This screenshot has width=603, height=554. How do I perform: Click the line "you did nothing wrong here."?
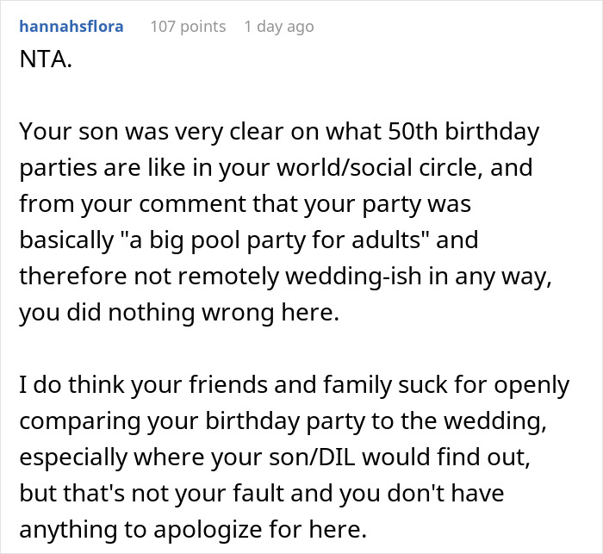[179, 309]
